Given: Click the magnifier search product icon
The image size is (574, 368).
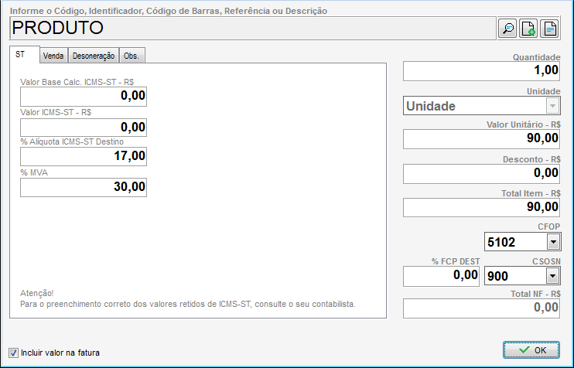Looking at the screenshot, I should click(x=508, y=29).
